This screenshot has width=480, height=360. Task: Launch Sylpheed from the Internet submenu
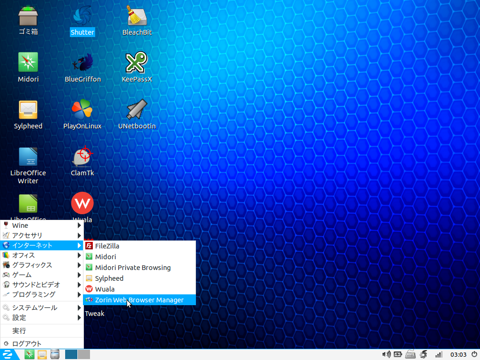click(x=139, y=278)
